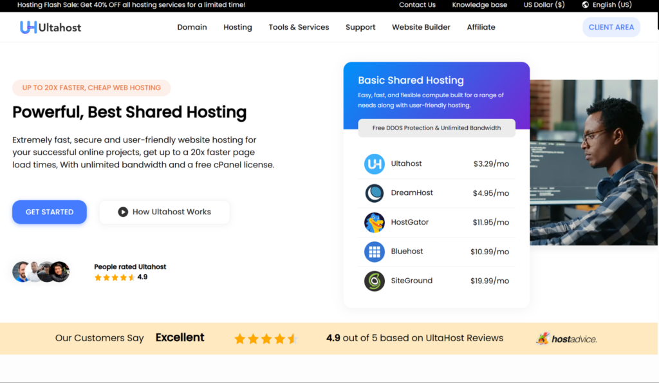This screenshot has width=659, height=383.
Task: Click the Contact Us link
Action: click(x=417, y=5)
